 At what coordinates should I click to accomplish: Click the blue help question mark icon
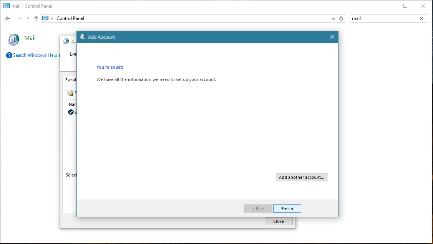click(x=9, y=55)
